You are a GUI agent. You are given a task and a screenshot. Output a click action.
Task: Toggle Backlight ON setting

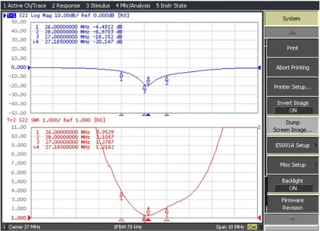292,184
